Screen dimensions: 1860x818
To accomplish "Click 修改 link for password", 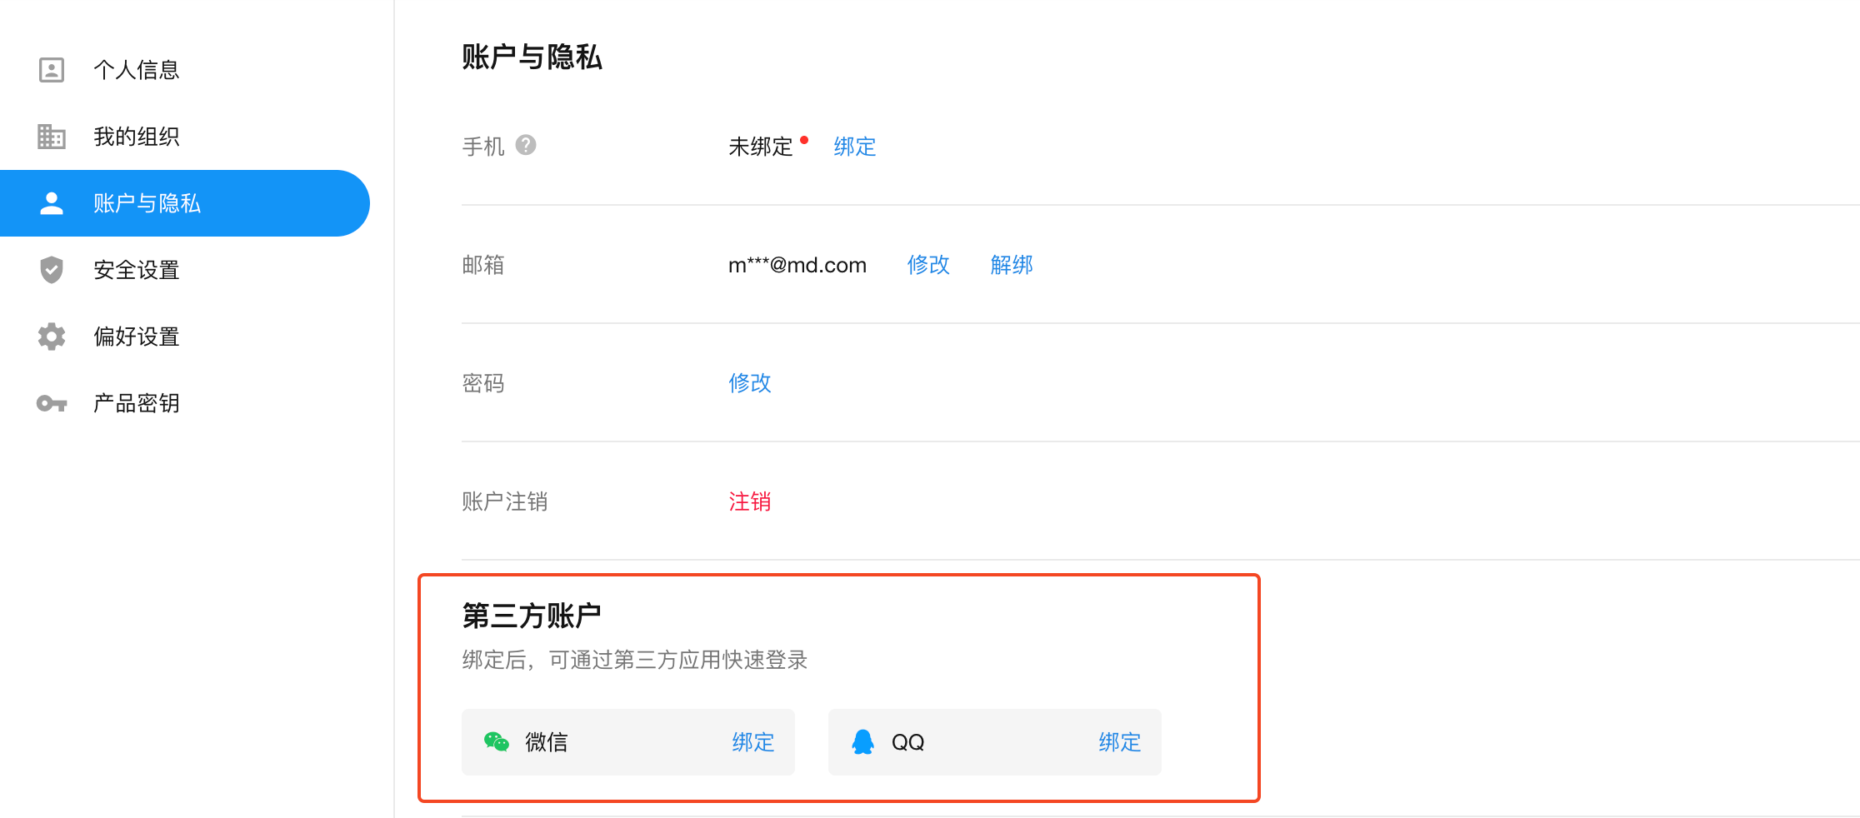I will click(x=750, y=383).
